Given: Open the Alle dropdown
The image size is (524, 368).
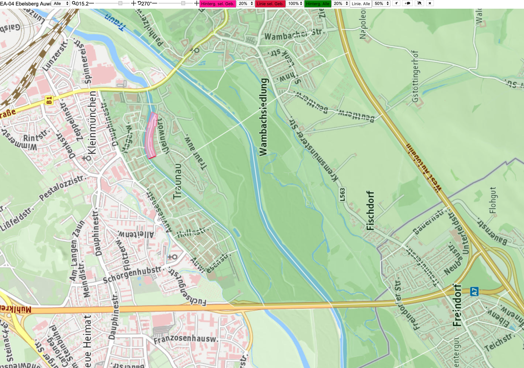Looking at the screenshot, I should [61, 3].
